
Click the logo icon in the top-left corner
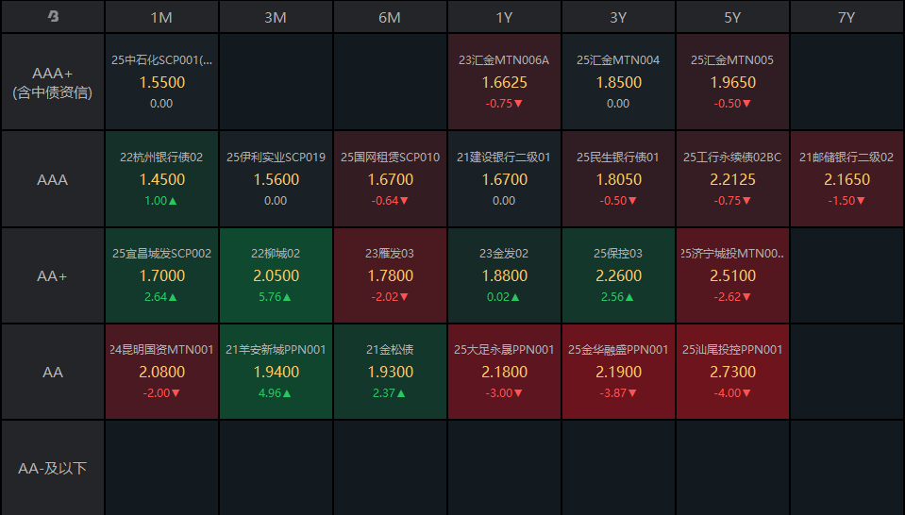53,17
